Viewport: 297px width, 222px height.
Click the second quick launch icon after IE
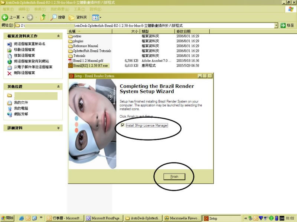point(28,218)
